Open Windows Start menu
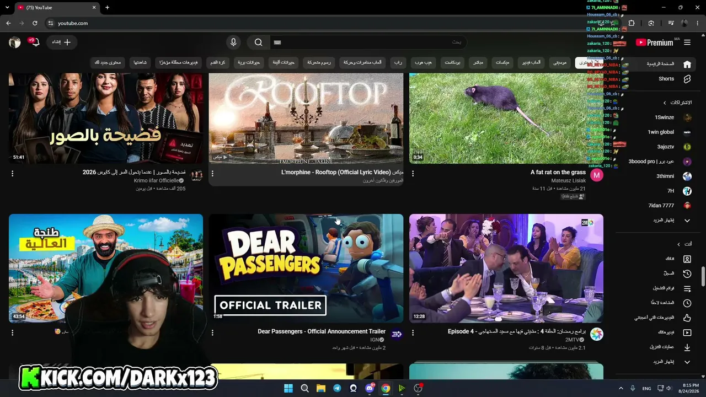Screen dimensions: 706x397 tap(288, 388)
